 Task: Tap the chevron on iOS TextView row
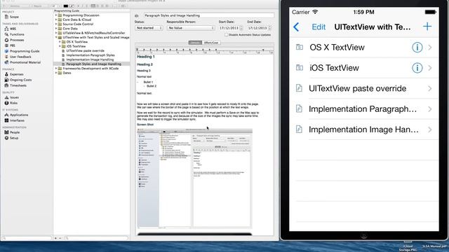(x=430, y=68)
